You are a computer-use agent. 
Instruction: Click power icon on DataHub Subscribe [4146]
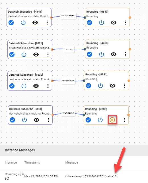click(x=23, y=23)
